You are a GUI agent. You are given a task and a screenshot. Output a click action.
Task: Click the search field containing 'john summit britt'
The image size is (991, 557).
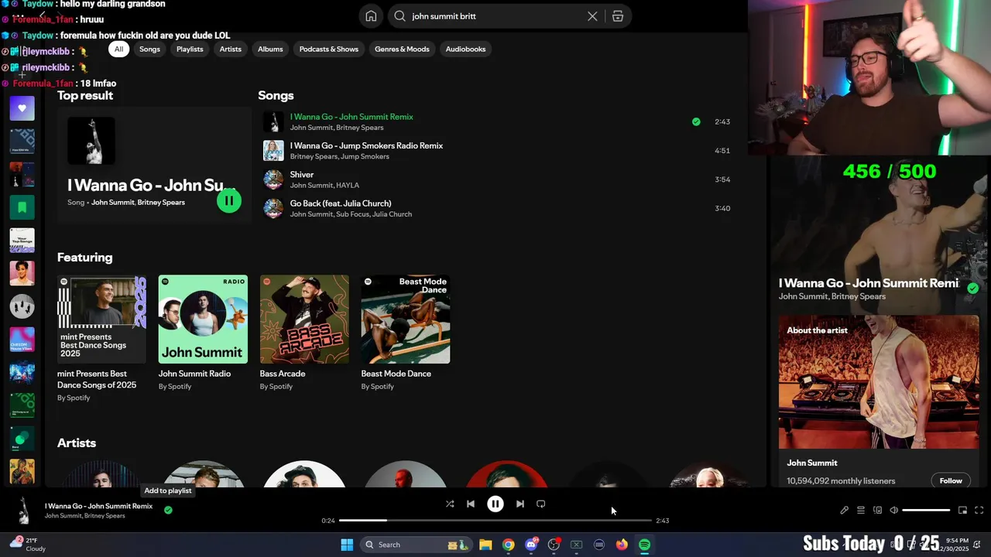(x=496, y=16)
